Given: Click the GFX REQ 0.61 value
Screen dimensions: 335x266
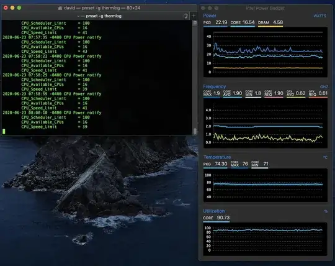Looking at the screenshot, I should pyautogui.click(x=318, y=93).
